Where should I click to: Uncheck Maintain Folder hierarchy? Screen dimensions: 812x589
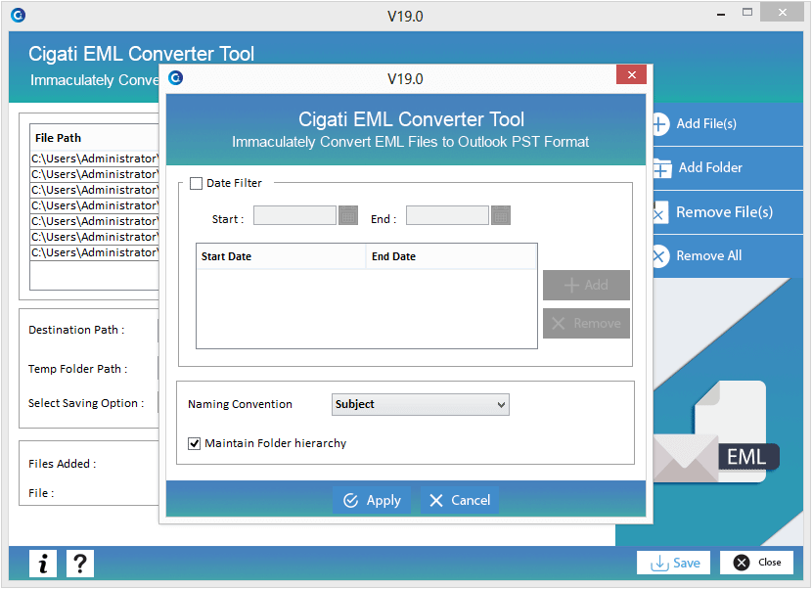tap(195, 443)
